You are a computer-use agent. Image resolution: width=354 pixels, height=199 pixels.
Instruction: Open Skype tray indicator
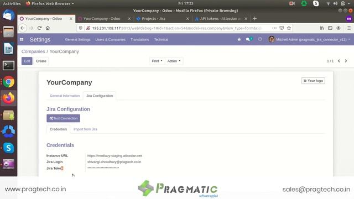tap(316, 3)
